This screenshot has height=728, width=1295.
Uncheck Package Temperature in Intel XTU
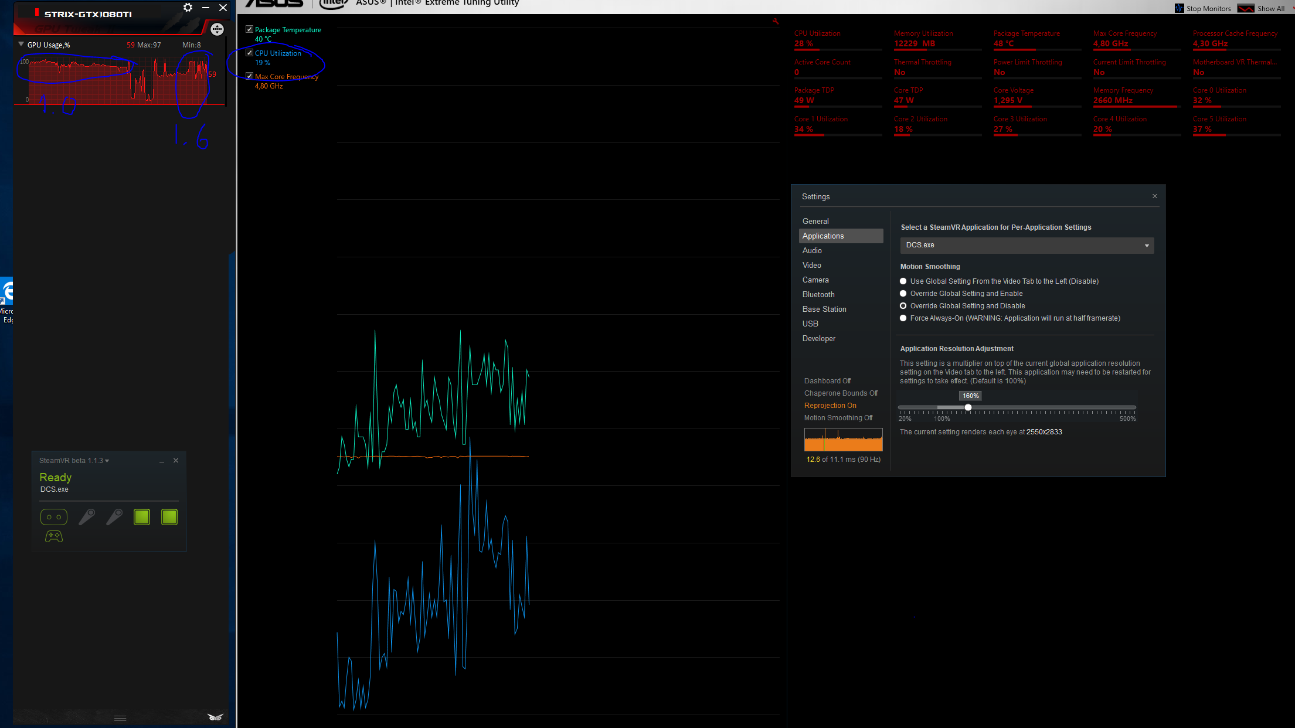[250, 29]
